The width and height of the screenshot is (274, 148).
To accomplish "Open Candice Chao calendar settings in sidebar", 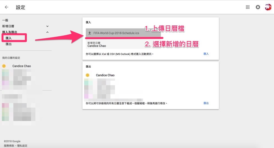I will tap(21, 66).
